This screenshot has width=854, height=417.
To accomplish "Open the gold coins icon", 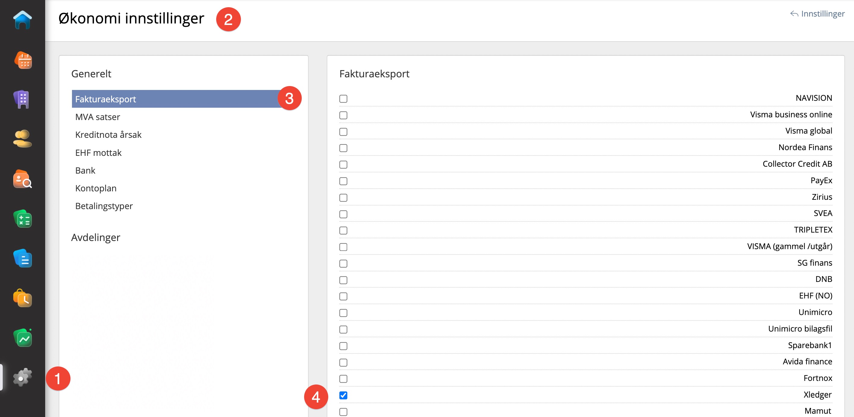I will click(23, 138).
